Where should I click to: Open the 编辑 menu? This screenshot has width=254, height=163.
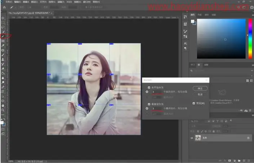point(17,2)
